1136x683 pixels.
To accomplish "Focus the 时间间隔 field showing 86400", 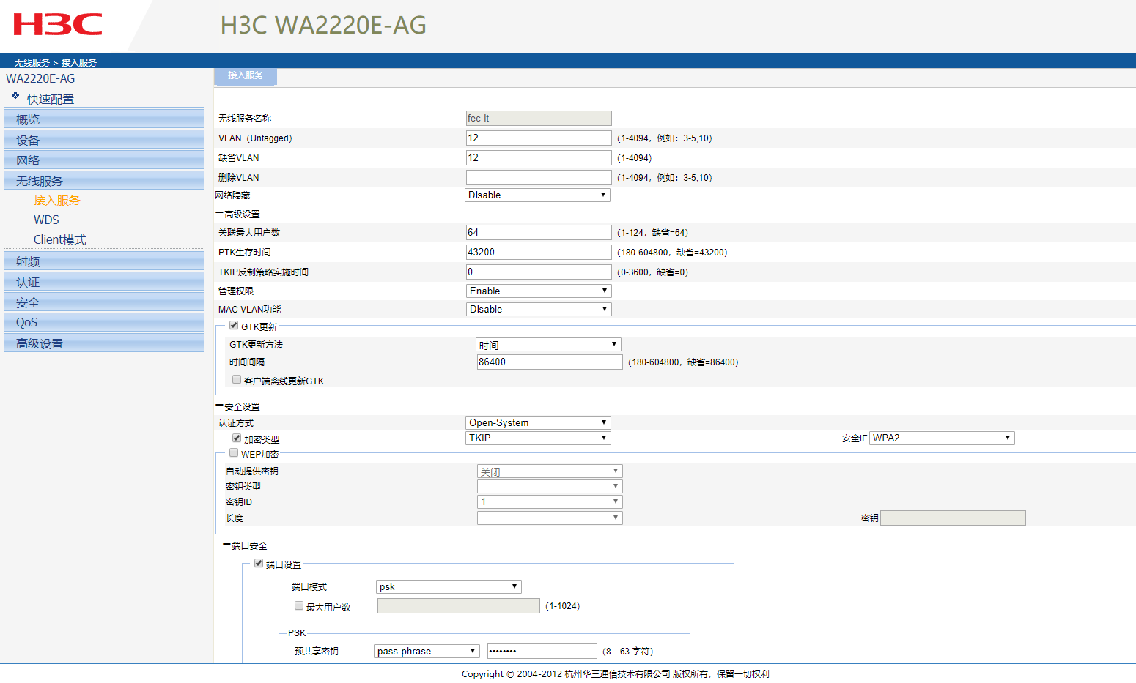I will [550, 362].
